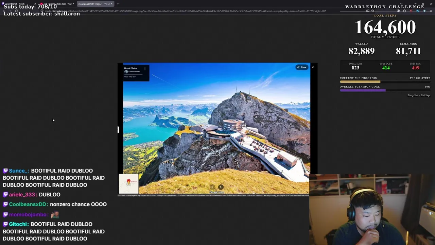Click chat username Sunce_
Image resolution: width=435 pixels, height=245 pixels.
pos(19,171)
